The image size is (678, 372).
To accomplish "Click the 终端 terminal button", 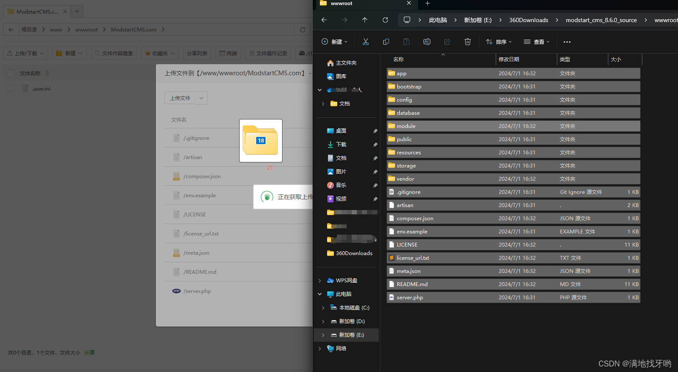I will (x=228, y=54).
